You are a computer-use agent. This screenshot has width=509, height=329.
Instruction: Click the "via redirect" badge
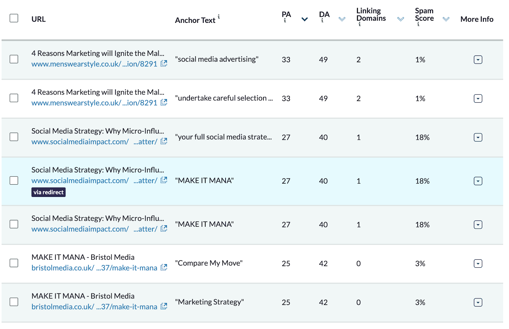coord(48,192)
